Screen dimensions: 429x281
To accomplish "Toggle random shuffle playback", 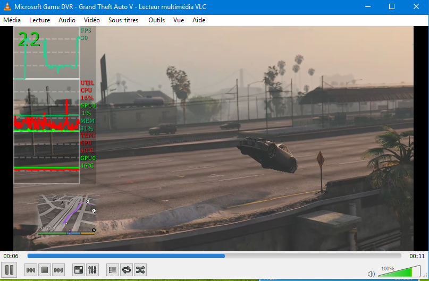I will (x=140, y=270).
